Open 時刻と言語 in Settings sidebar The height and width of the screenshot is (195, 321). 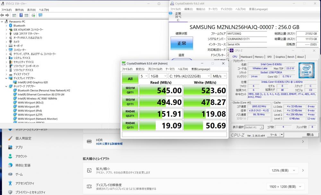click(23, 165)
